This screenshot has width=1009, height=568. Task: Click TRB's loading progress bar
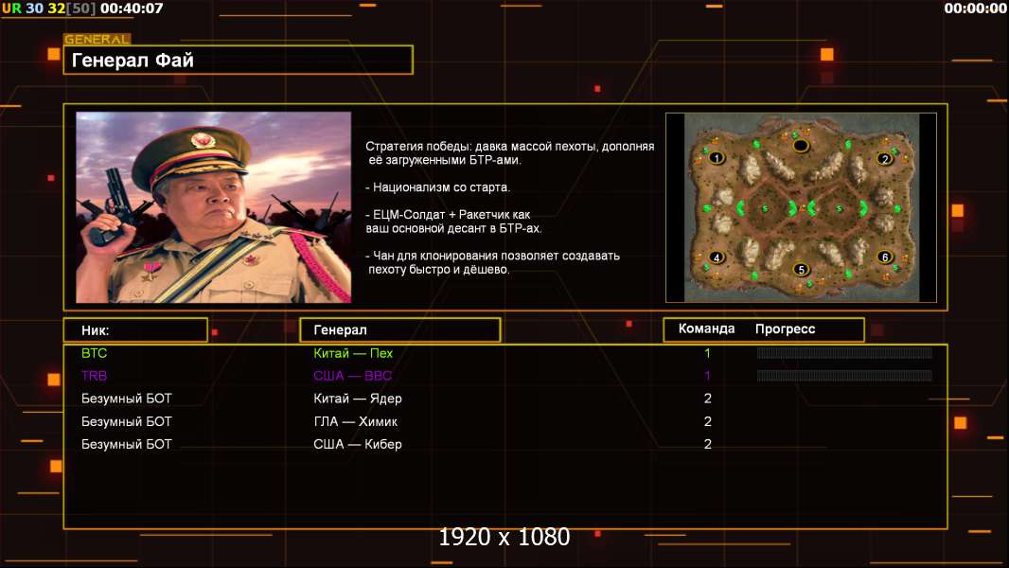pyautogui.click(x=844, y=376)
